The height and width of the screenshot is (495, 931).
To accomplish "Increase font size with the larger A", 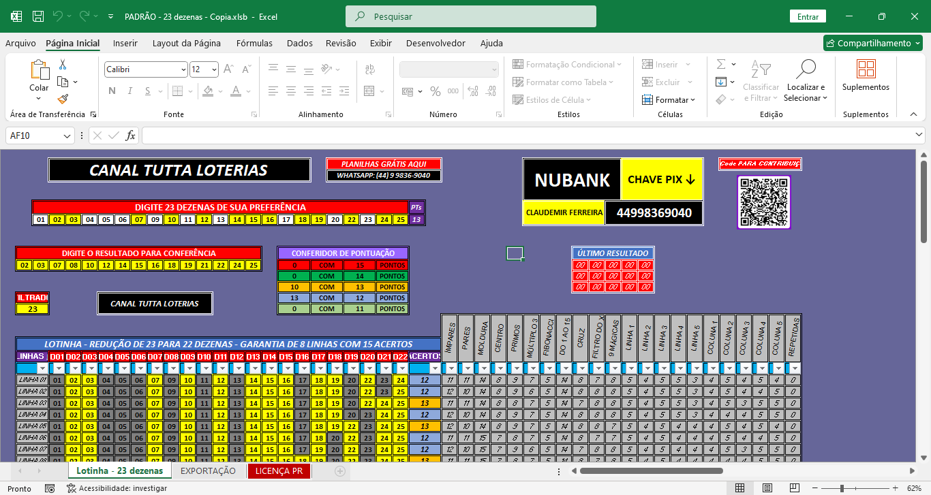I will click(x=229, y=69).
